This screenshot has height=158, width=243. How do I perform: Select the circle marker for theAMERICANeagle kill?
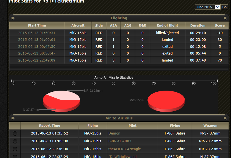pos(15,149)
